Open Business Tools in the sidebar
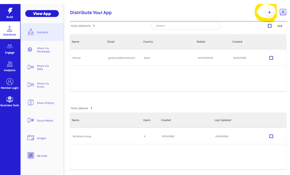Viewport: 290px width, 175px height. [x=10, y=101]
